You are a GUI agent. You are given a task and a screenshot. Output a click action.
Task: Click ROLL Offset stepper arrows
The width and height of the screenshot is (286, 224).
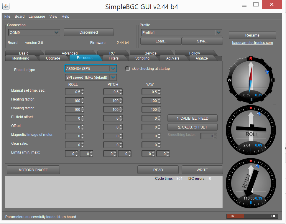[x=83, y=127]
